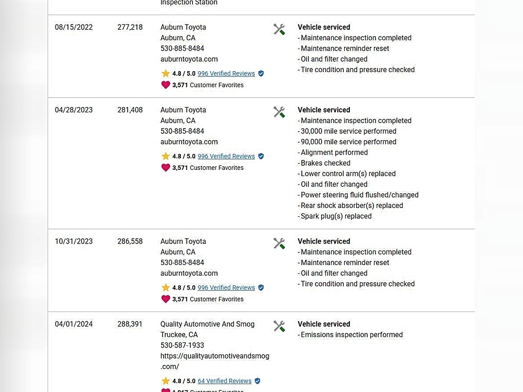The width and height of the screenshot is (523, 392).
Task: Open 996 Verified Reviews for 04/28/2023 service
Action: (226, 156)
